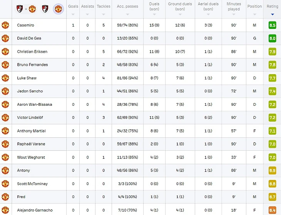
Task: Sort by the Rating column arrow
Action: pos(273,14)
